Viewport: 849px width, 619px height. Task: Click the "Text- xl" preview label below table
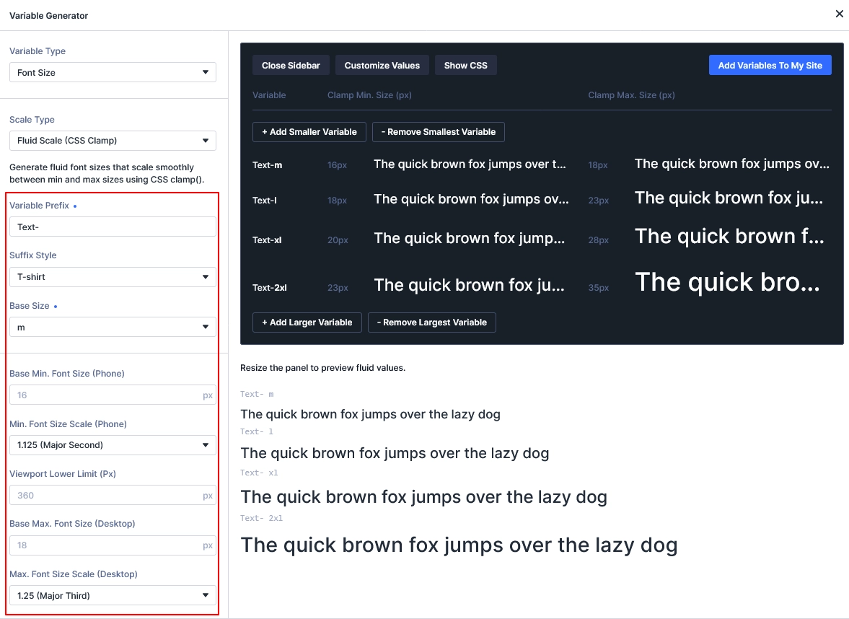tap(260, 473)
